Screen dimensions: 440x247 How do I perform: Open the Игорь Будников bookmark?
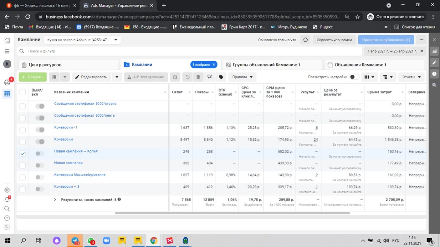289,27
